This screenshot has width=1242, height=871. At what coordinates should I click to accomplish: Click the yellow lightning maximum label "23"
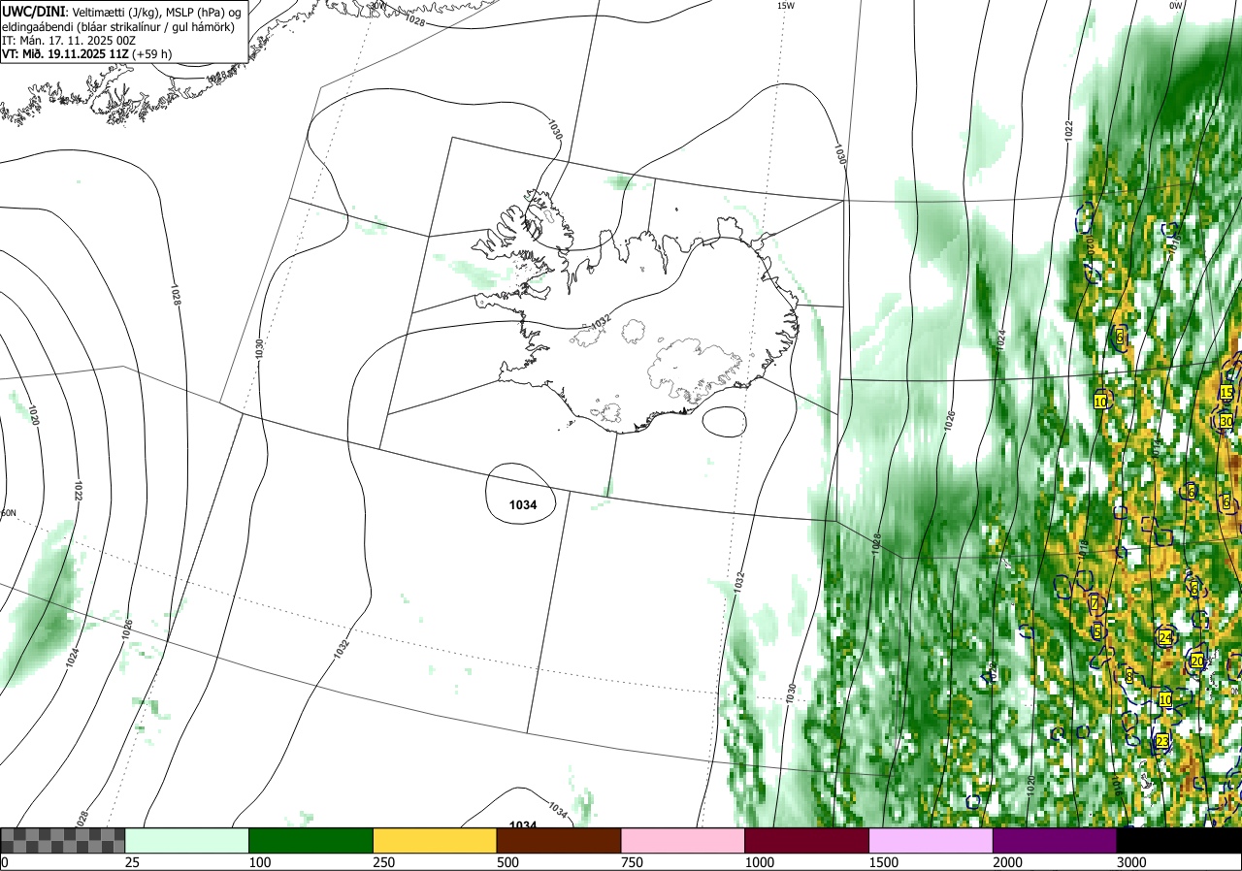tap(1162, 741)
